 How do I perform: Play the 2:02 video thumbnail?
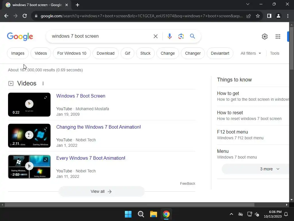29,166
